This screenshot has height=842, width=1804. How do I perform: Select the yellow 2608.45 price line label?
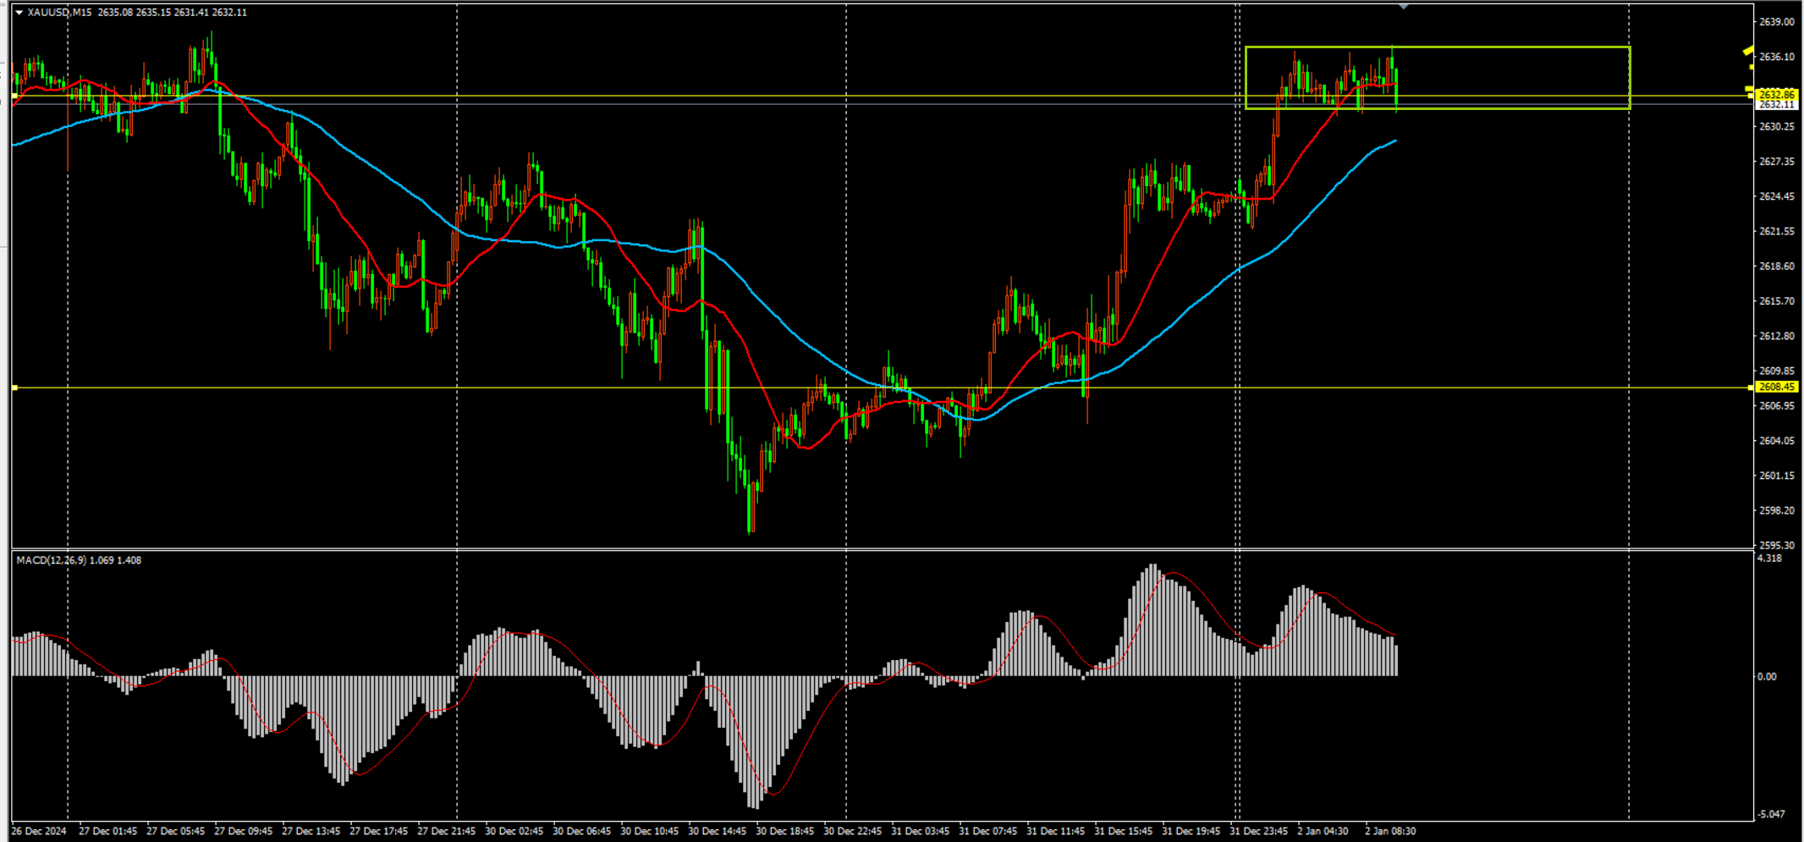1776,387
